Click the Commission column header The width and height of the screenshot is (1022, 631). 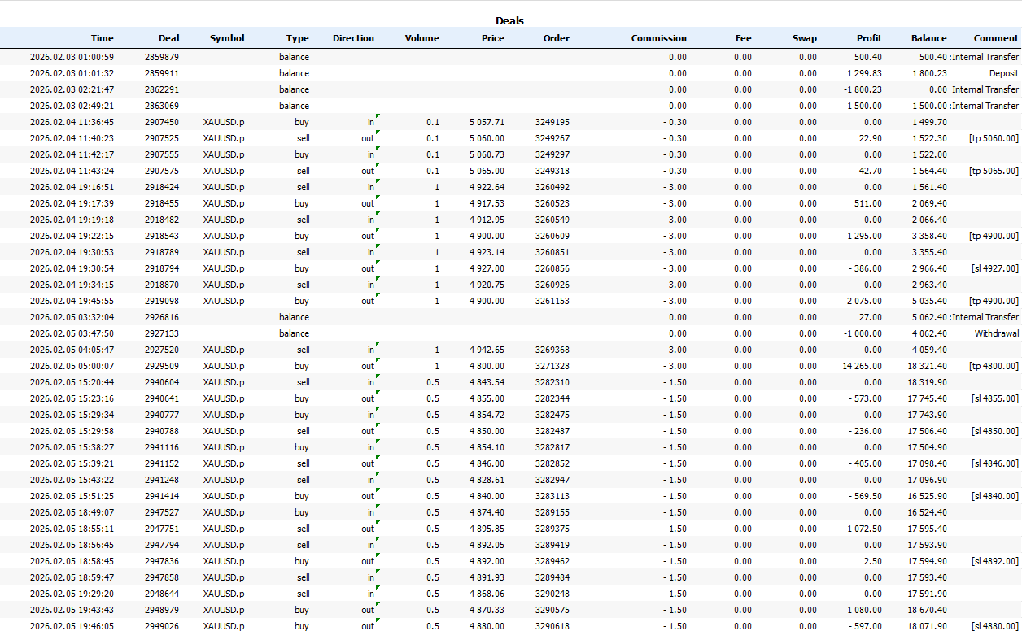[x=658, y=38]
